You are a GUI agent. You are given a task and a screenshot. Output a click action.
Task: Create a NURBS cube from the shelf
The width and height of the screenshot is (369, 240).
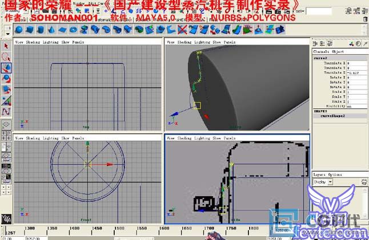click(x=30, y=30)
